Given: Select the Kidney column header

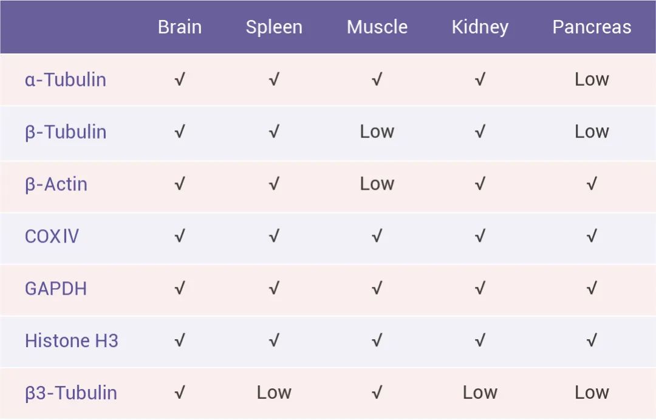Looking at the screenshot, I should point(480,27).
